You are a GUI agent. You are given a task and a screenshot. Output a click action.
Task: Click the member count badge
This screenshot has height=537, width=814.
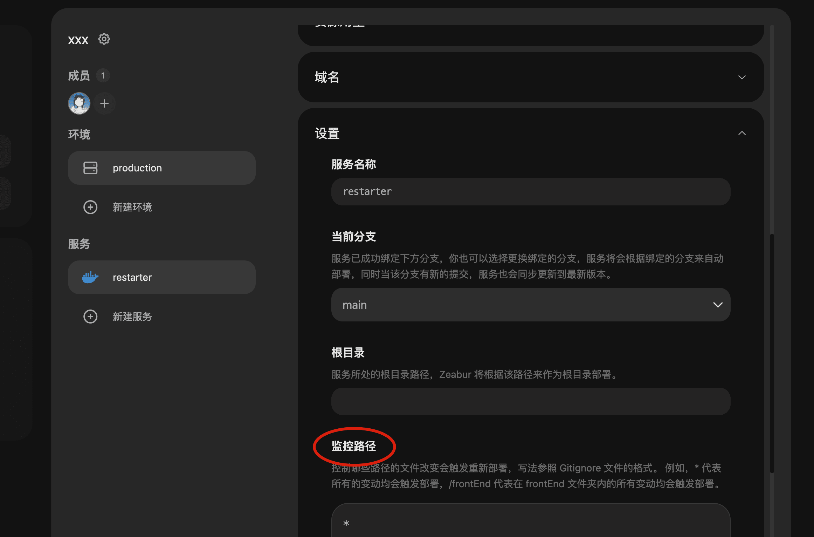103,76
